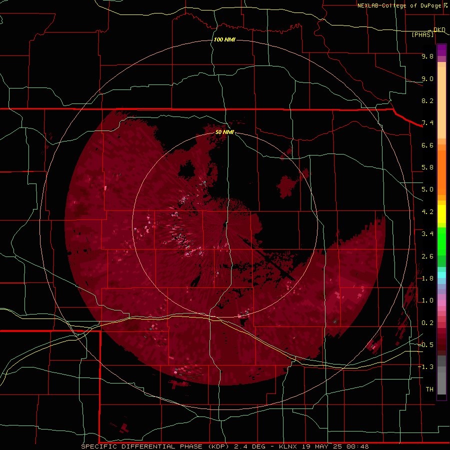Click the [PHAS] legend heading
The image size is (450, 450).
tap(422, 34)
